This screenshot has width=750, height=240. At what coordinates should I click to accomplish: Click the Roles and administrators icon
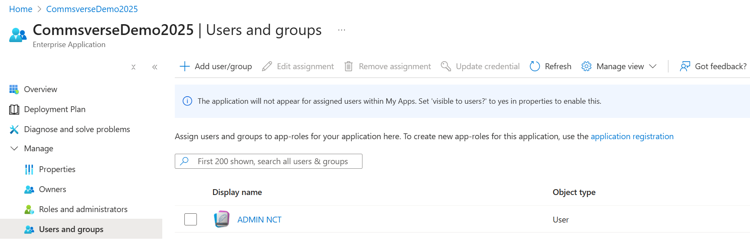(x=29, y=210)
